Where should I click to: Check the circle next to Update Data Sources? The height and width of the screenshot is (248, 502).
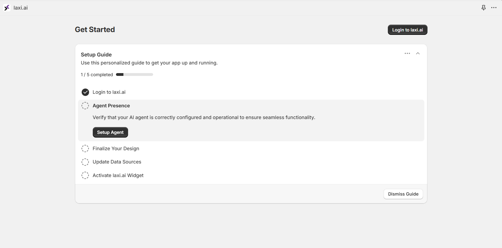point(85,162)
